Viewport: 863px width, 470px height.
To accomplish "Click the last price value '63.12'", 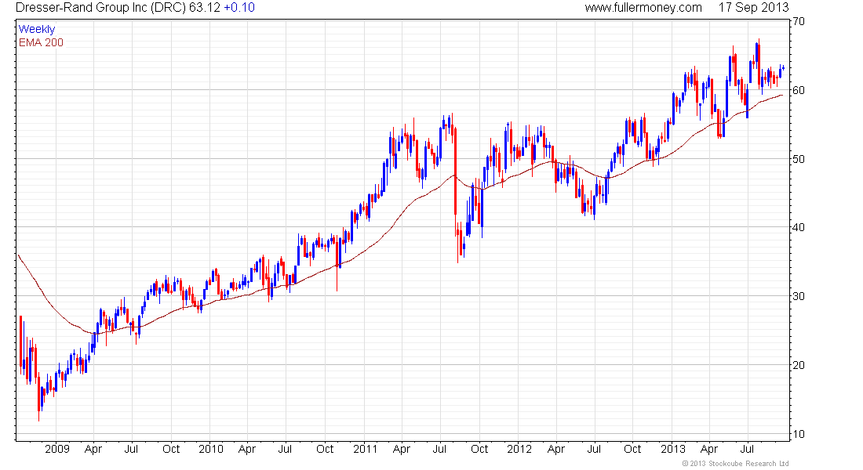I will (204, 8).
